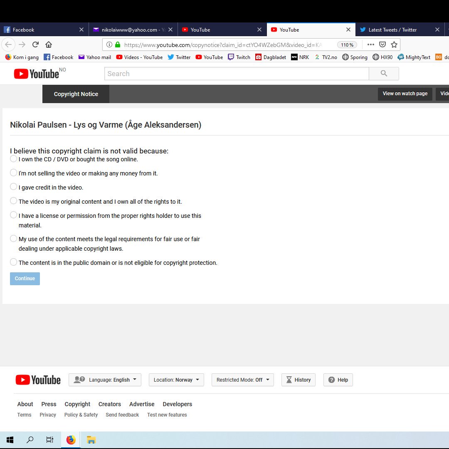Reload the current page
449x449 pixels.
(x=35, y=44)
